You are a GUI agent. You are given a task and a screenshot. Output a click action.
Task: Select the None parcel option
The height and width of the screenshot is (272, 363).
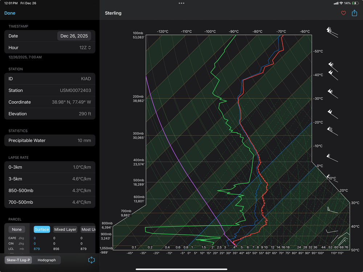point(17,230)
